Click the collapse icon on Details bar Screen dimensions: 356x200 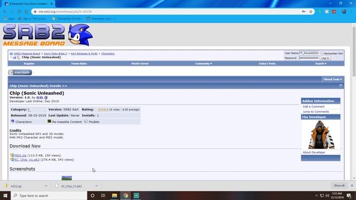[341, 86]
